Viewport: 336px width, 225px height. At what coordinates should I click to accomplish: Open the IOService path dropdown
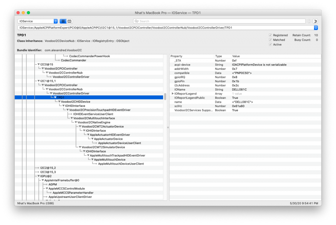[316, 28]
